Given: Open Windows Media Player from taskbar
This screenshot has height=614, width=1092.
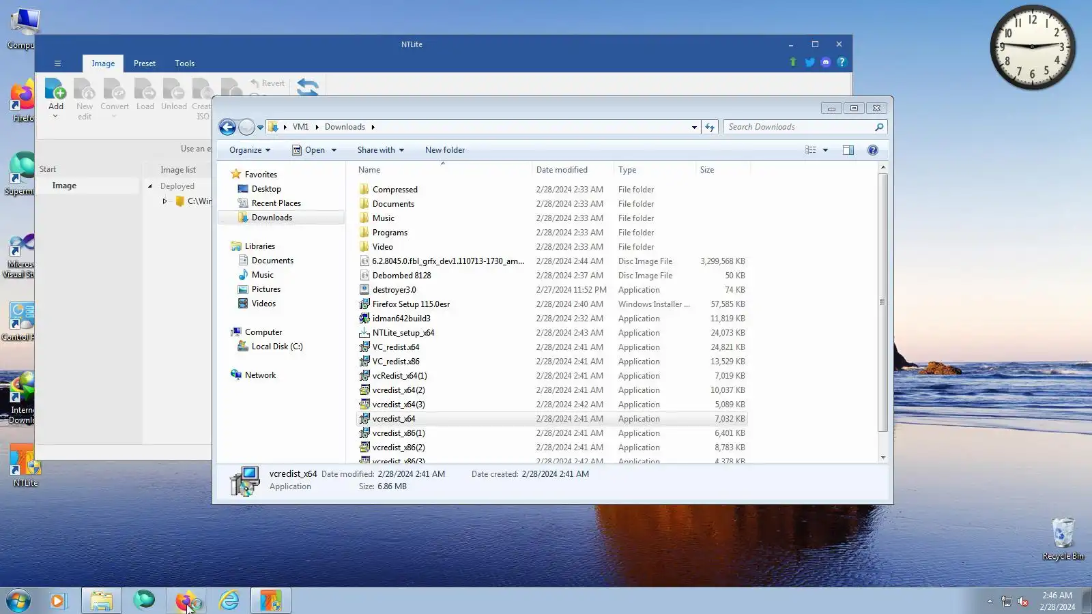Looking at the screenshot, I should click(58, 601).
